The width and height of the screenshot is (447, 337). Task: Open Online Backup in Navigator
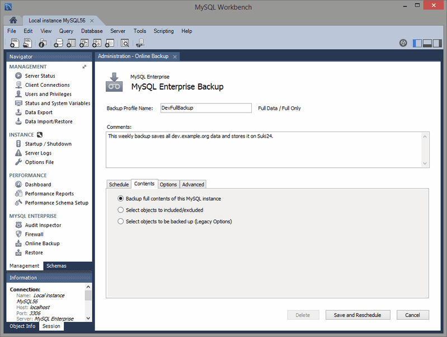tap(42, 244)
